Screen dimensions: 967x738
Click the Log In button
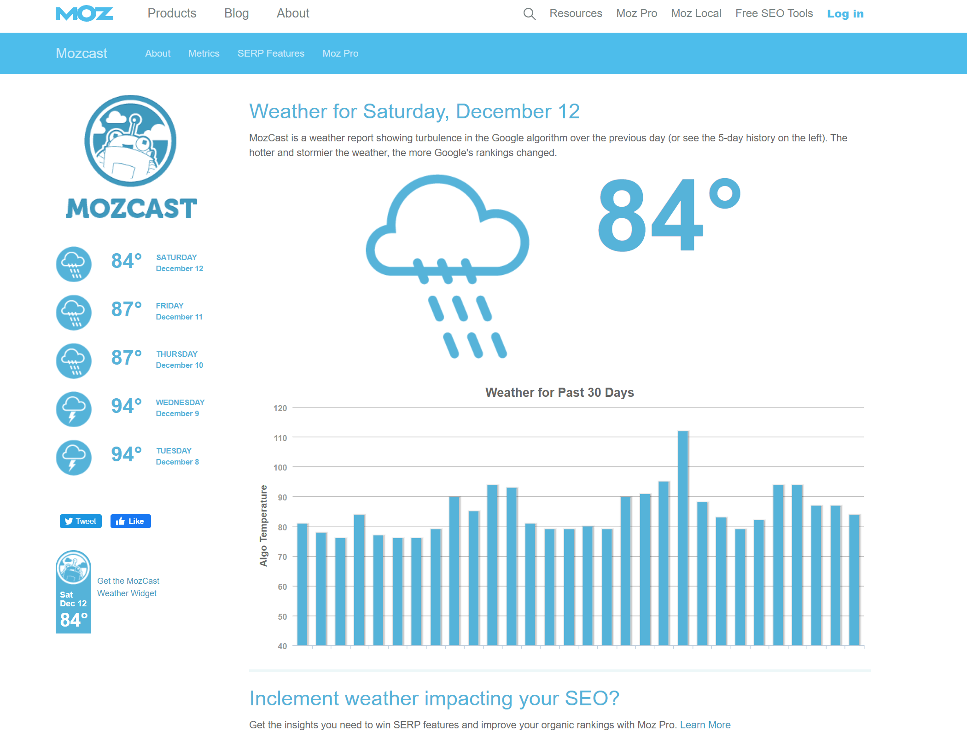pos(847,13)
